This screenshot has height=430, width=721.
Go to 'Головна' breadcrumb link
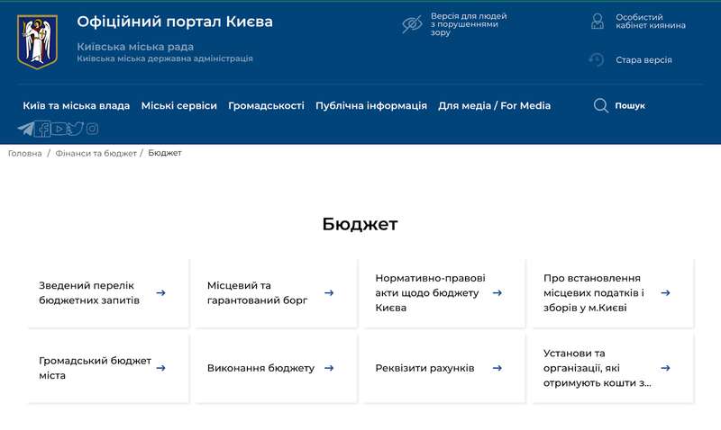point(25,153)
